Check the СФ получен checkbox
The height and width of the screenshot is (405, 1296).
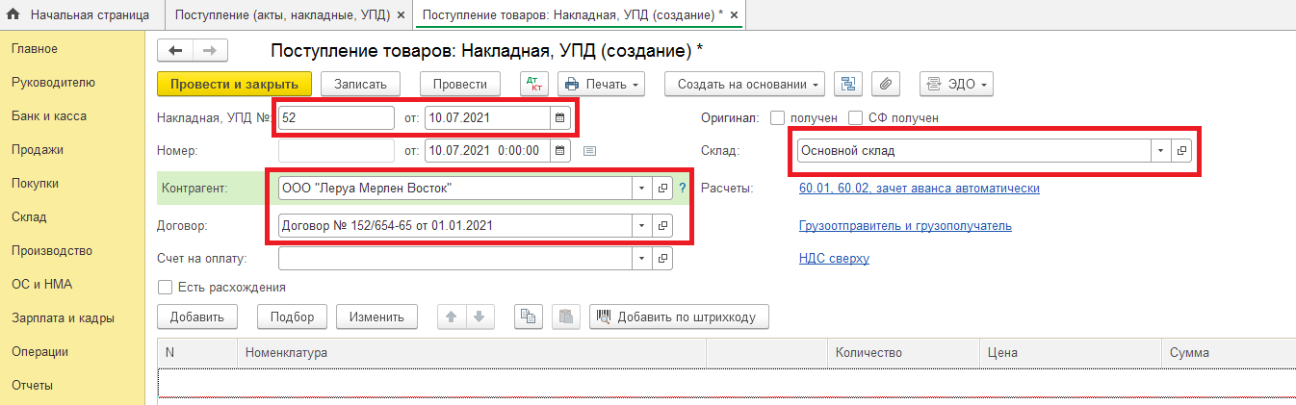tap(855, 118)
